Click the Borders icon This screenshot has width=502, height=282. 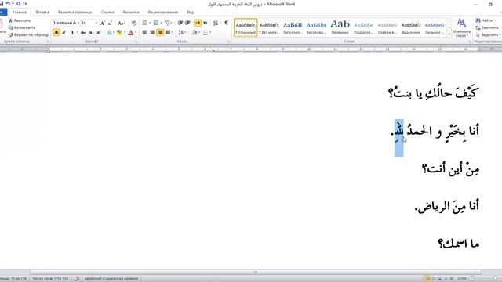(x=206, y=33)
